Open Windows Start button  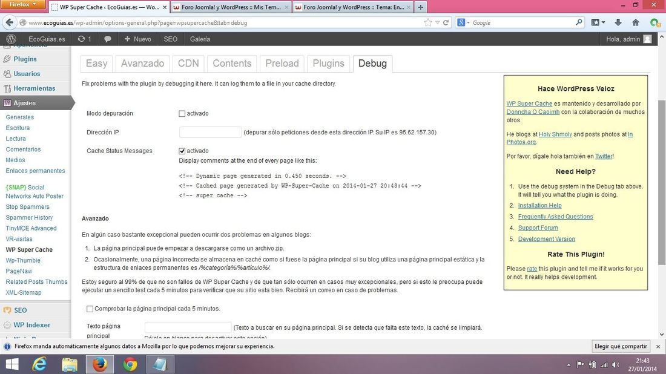(x=12, y=364)
